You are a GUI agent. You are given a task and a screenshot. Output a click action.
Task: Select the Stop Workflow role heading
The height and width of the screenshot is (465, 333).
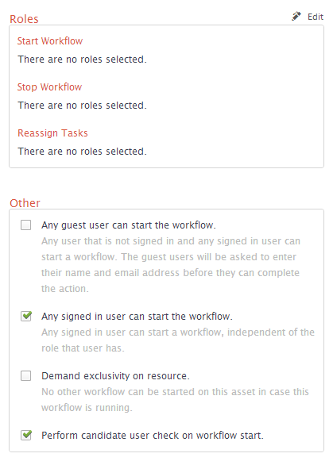[x=49, y=87]
